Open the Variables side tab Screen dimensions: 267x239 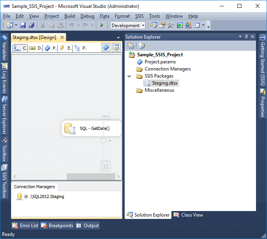pyautogui.click(x=4, y=48)
